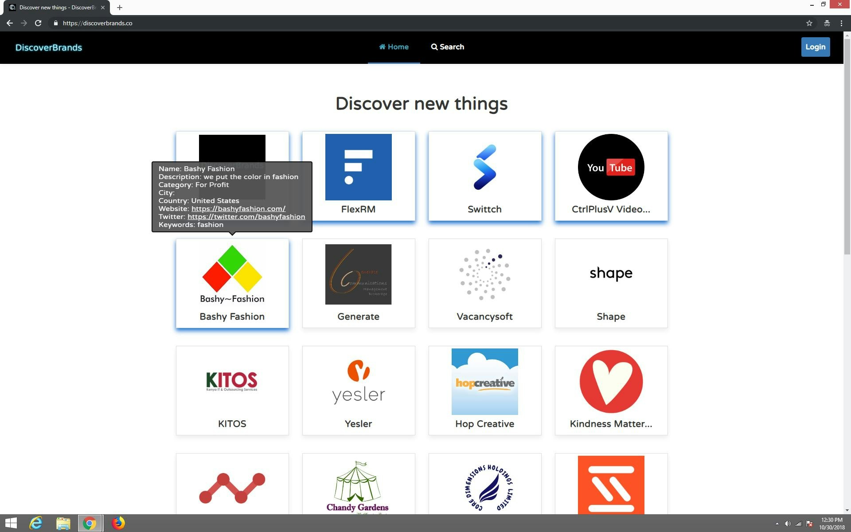Screen dimensions: 851x532
Task: Open the Hop Creative cloud logo
Action: pyautogui.click(x=484, y=381)
